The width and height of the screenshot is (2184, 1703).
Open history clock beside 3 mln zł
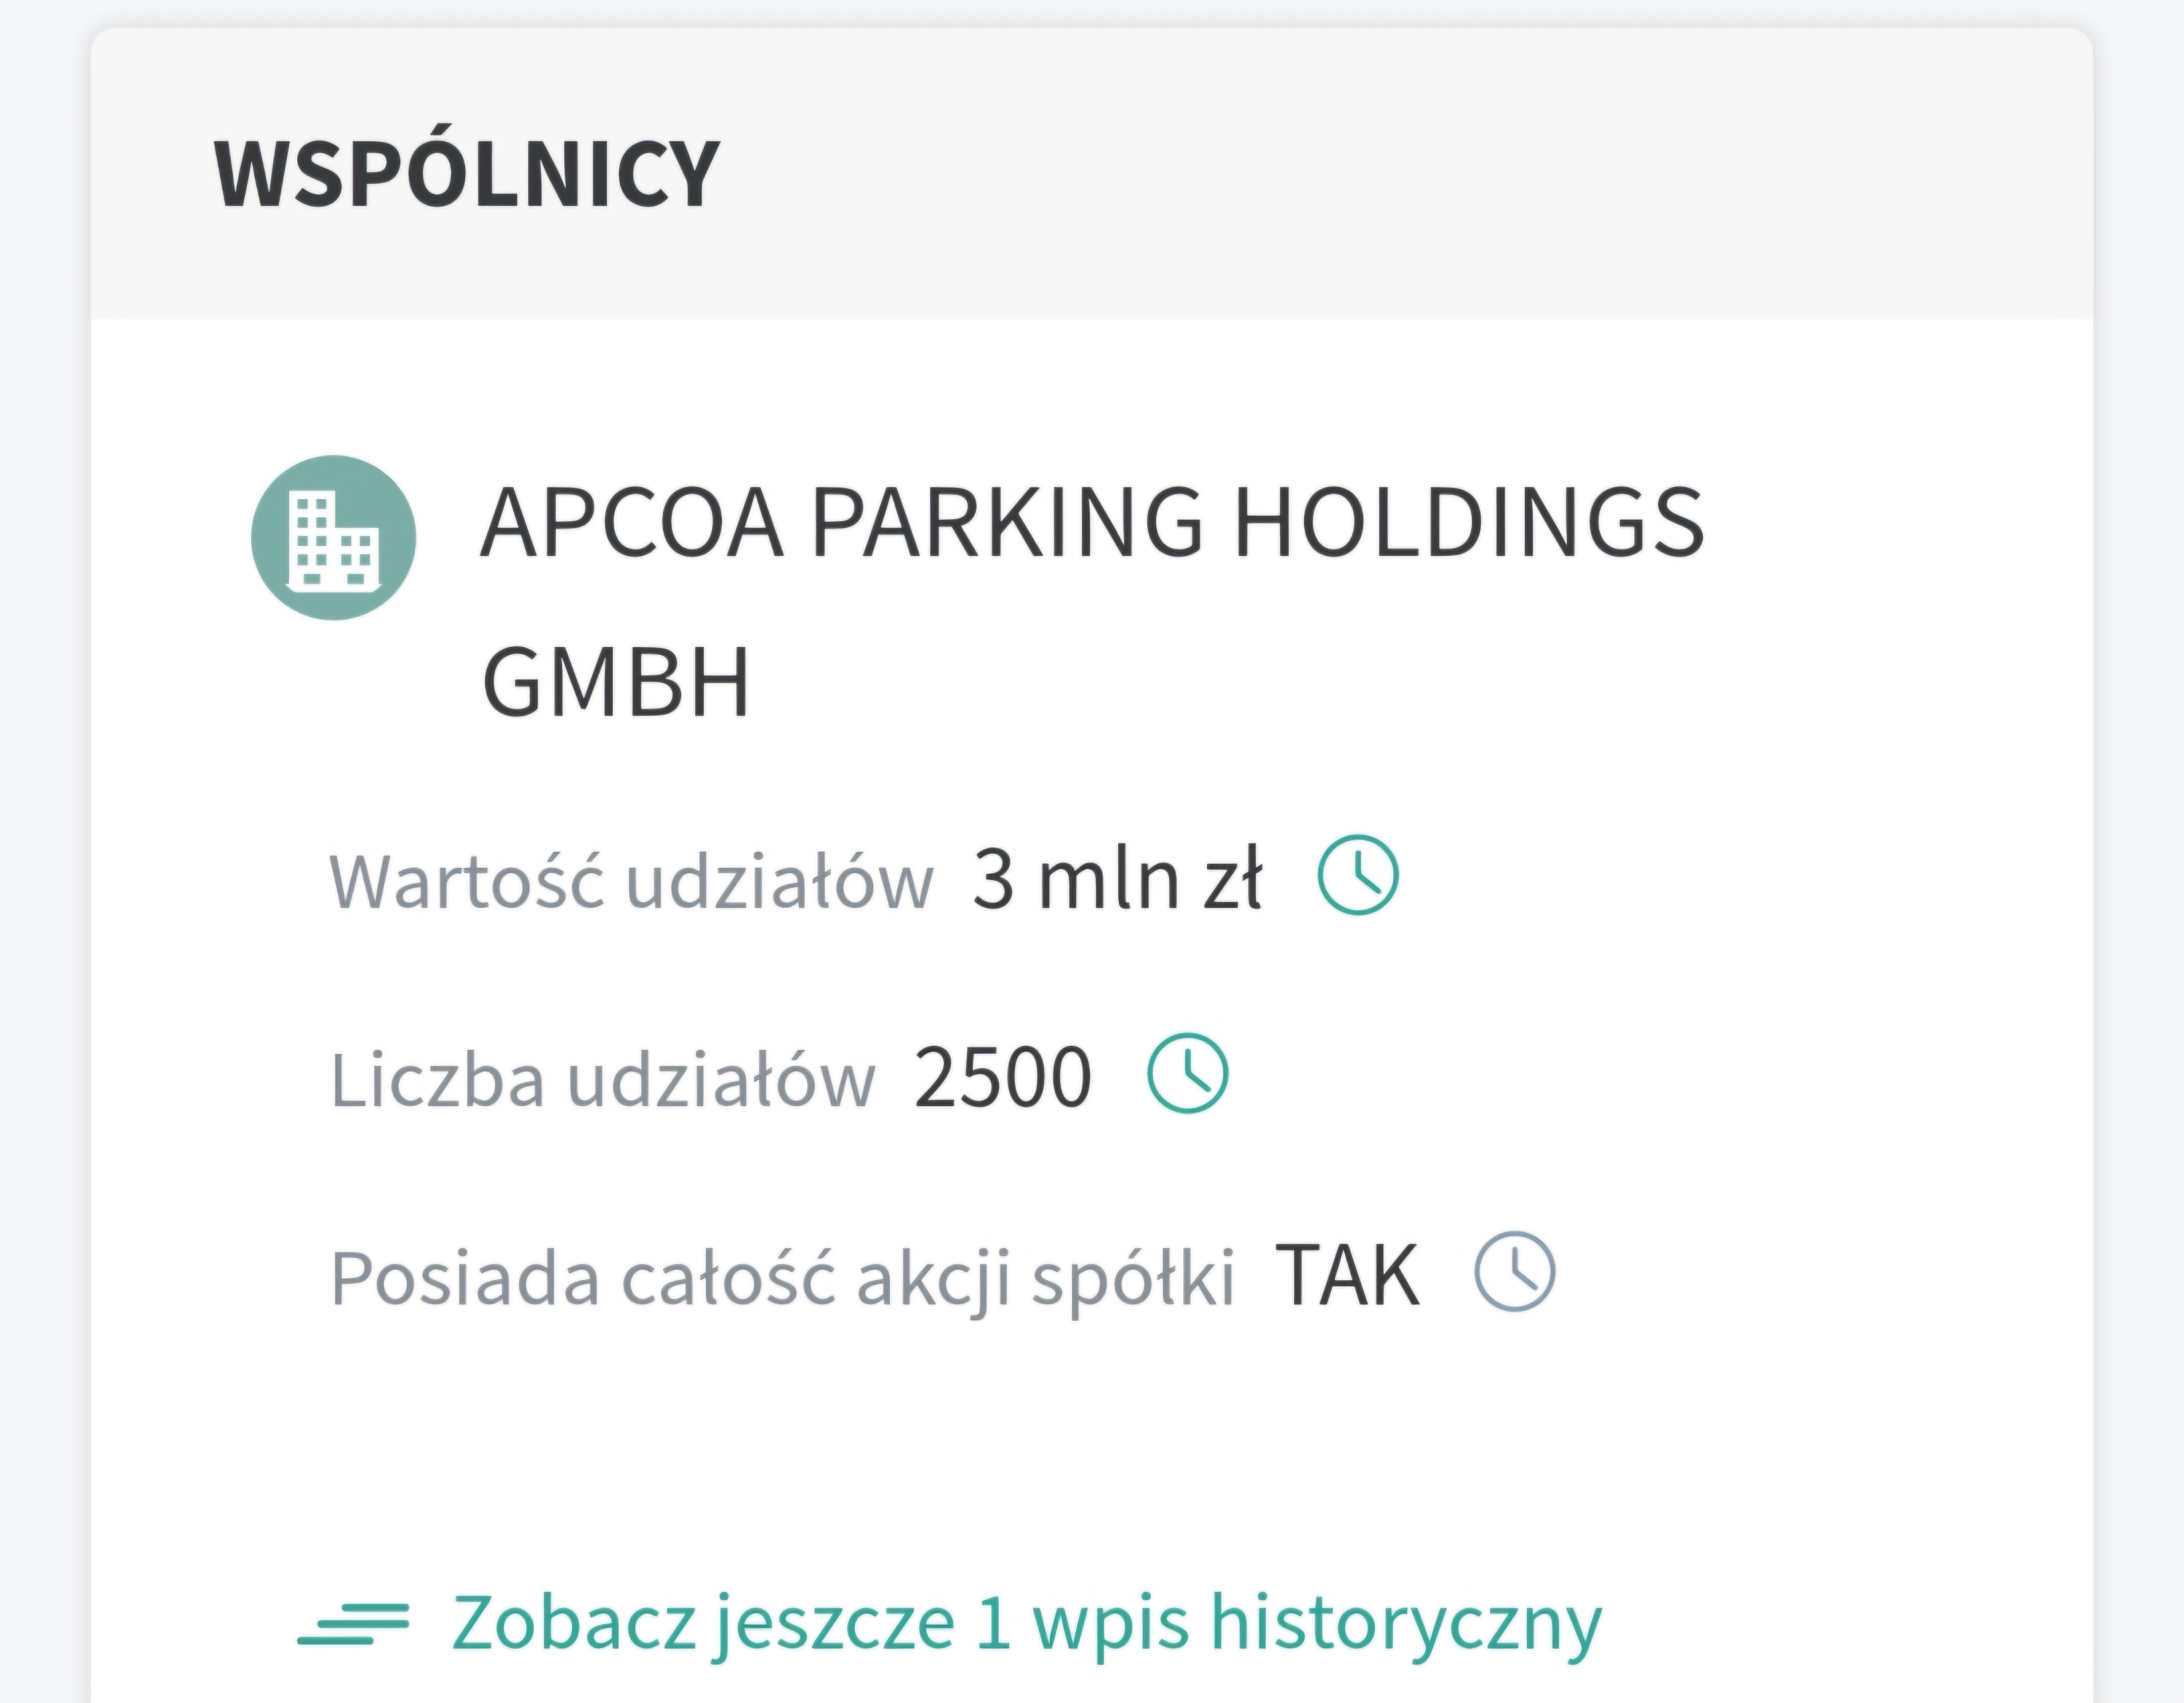tap(1358, 876)
